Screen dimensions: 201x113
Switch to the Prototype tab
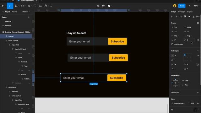pyautogui.click(x=182, y=12)
